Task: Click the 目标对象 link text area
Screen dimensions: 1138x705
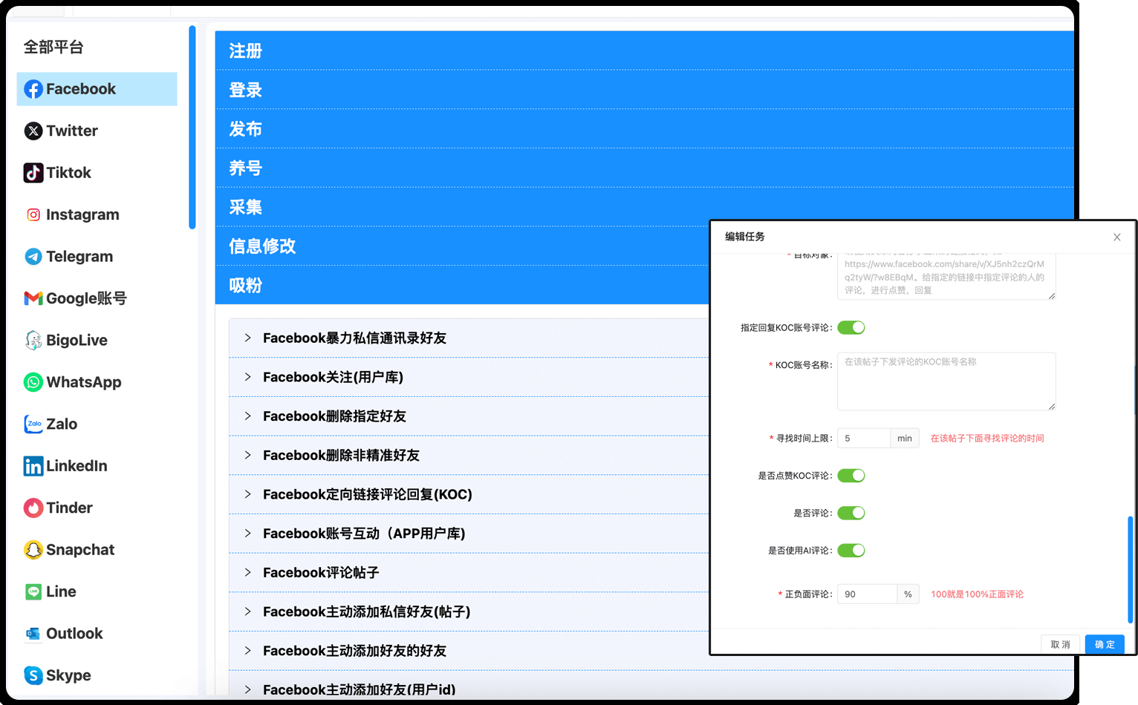Action: coord(946,276)
